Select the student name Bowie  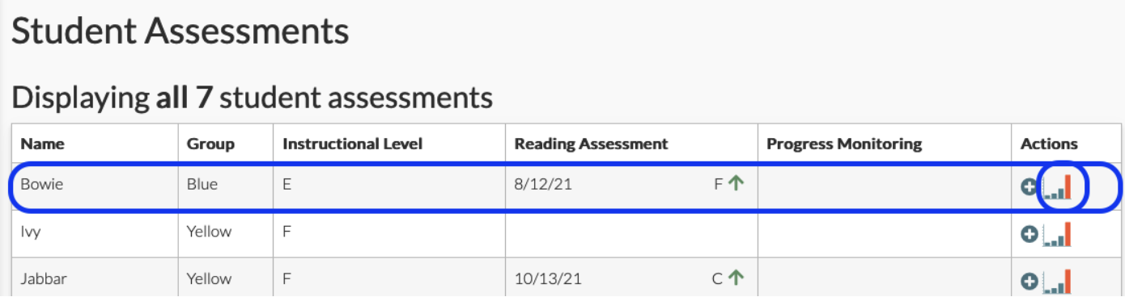click(42, 184)
